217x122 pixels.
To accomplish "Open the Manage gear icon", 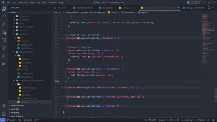I will [4, 114].
